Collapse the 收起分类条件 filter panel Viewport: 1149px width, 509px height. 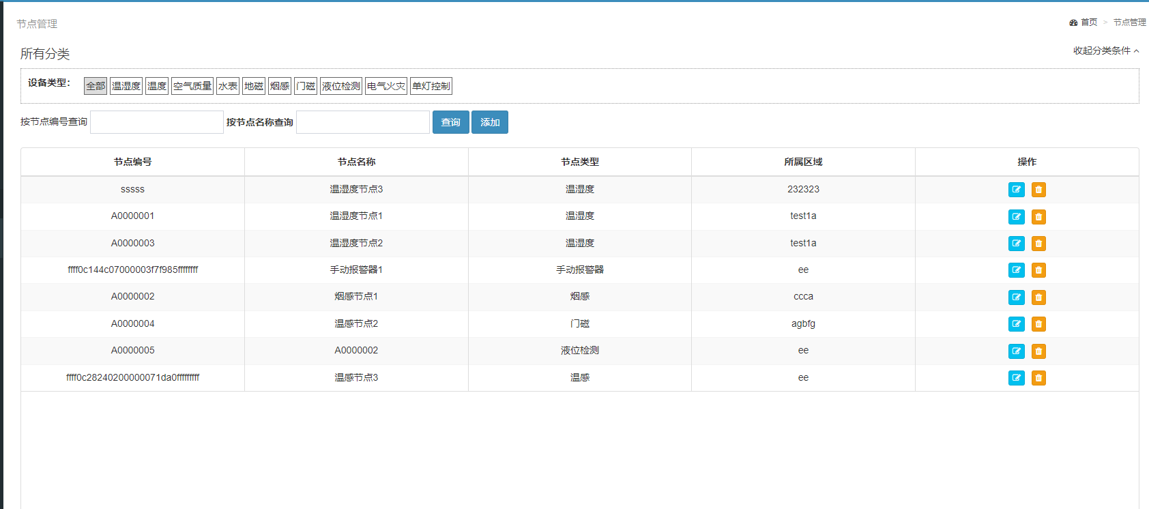point(1105,50)
